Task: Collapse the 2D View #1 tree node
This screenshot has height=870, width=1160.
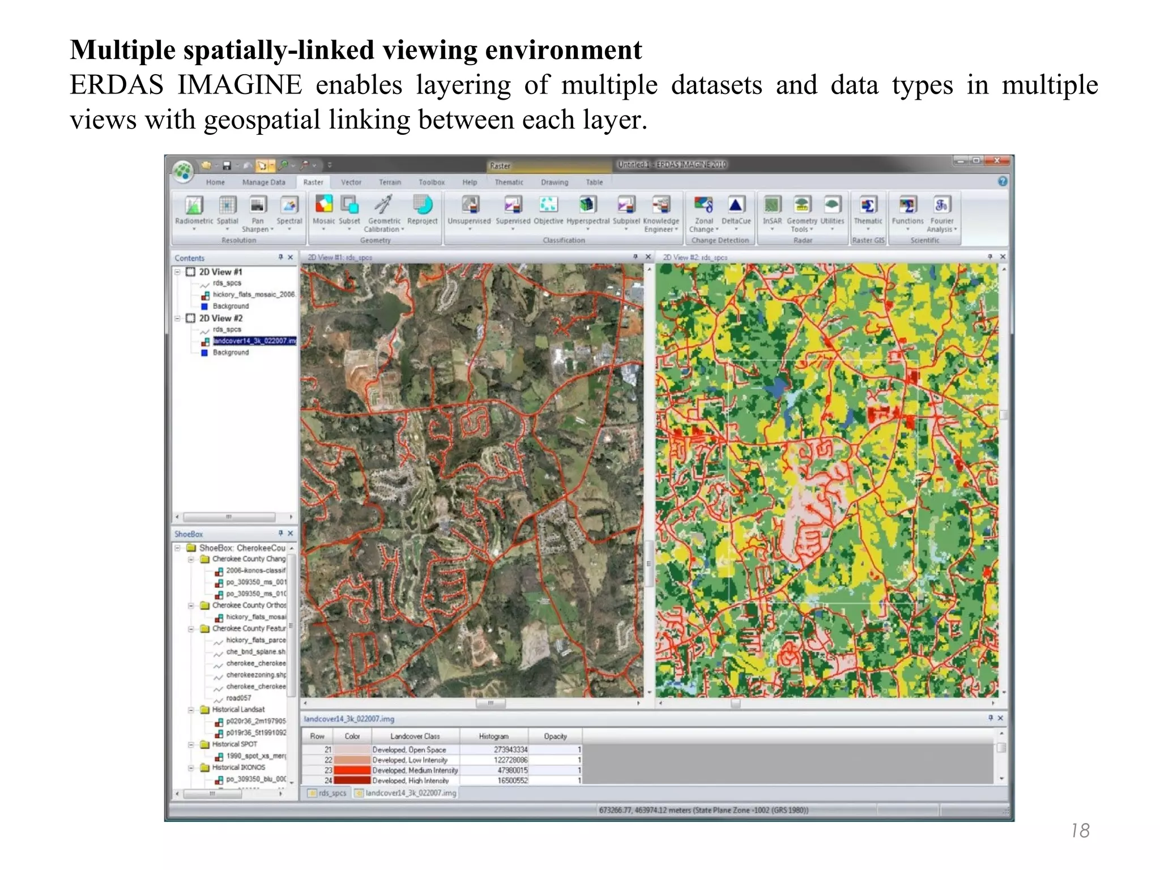Action: coord(177,272)
